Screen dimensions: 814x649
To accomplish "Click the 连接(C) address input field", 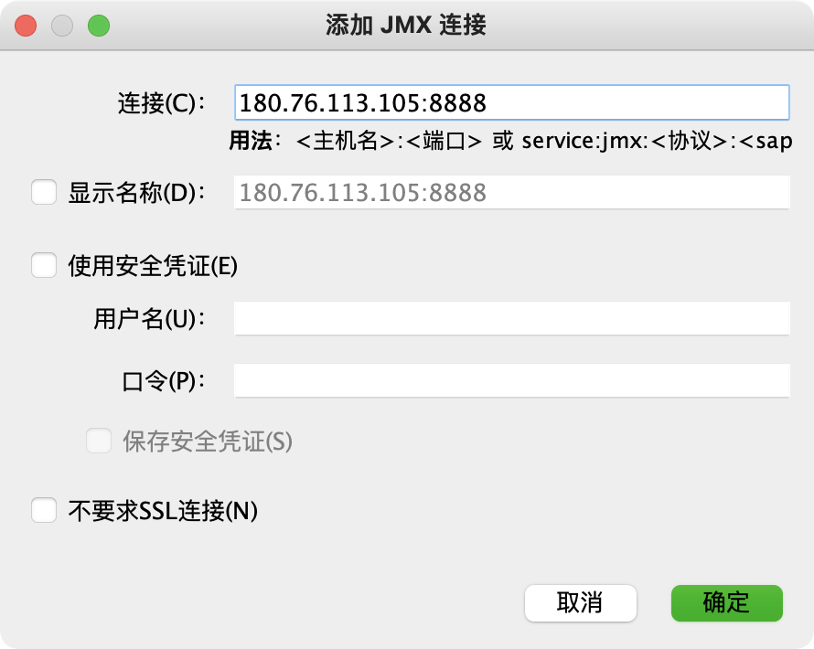I will pos(512,102).
